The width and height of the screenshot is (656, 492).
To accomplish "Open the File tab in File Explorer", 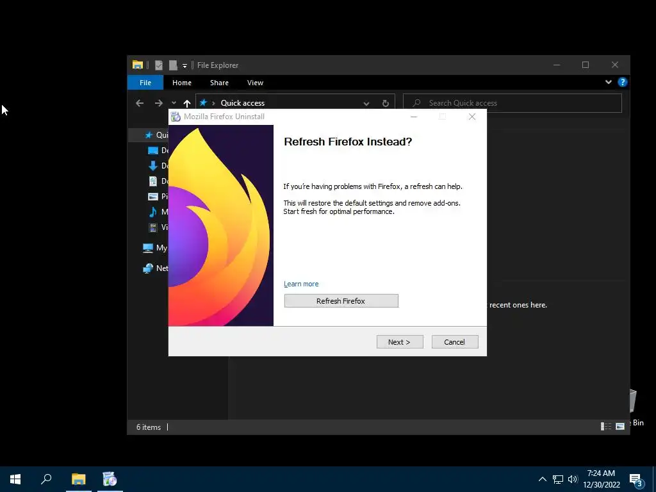I will 145,83.
